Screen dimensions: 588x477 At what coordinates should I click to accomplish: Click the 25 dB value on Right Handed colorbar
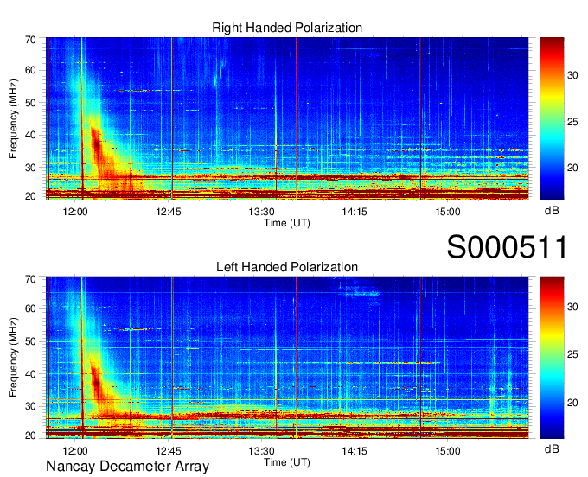click(572, 122)
